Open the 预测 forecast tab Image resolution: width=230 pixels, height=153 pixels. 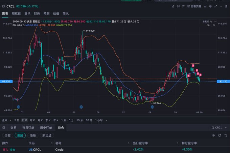46,13
